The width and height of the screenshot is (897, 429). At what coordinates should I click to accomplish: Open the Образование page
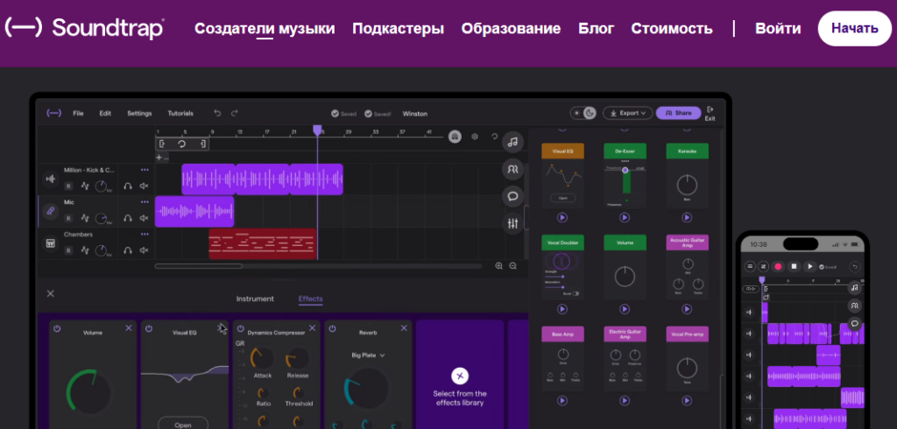click(511, 29)
